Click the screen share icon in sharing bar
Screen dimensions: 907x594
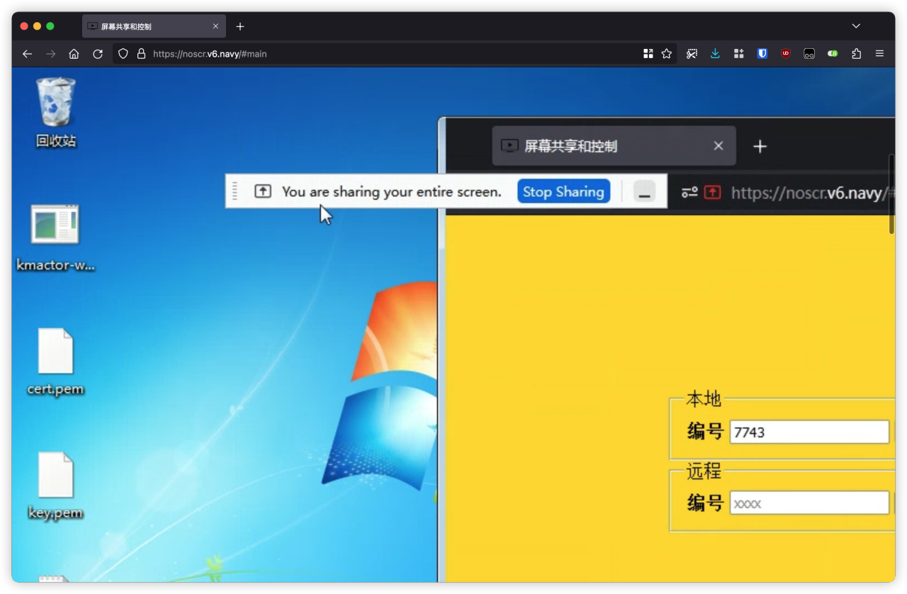point(263,191)
